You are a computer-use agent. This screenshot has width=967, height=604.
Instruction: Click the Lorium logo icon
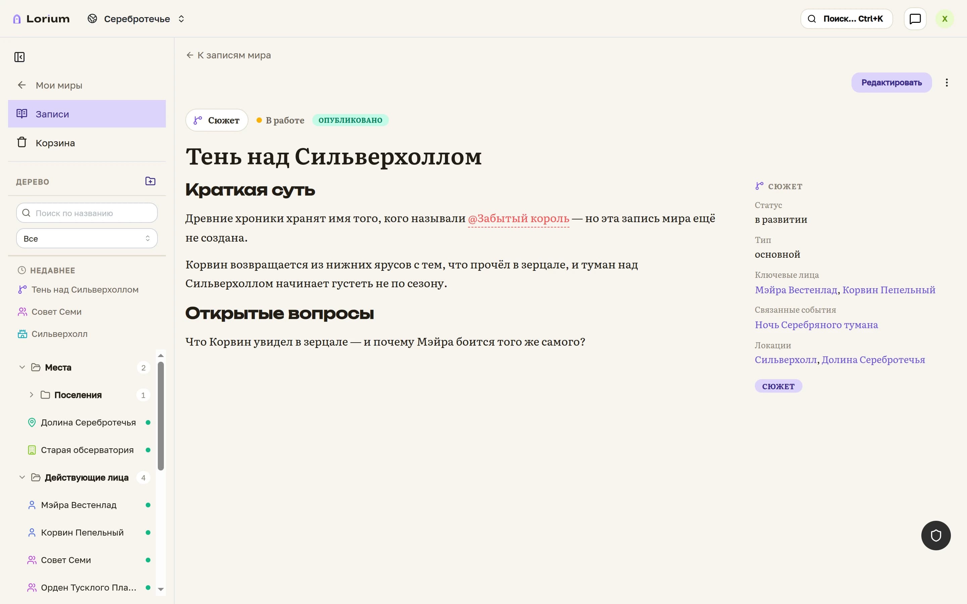[17, 19]
